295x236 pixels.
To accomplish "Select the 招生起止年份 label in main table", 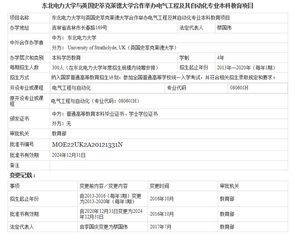I will click(194, 67).
